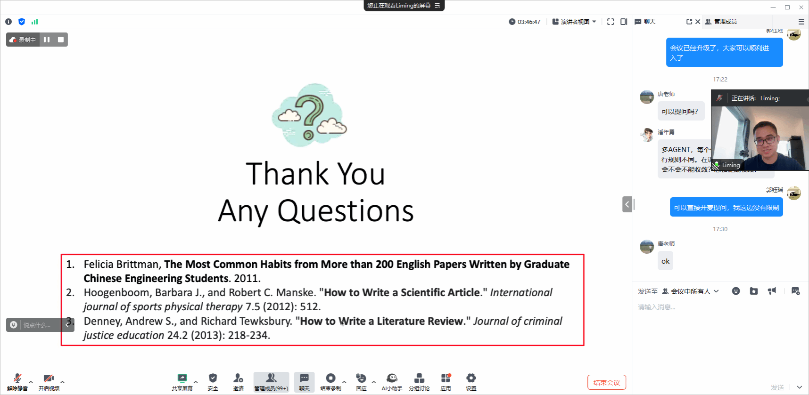Click the 邀请 invite icon
This screenshot has width=809, height=395.
(238, 381)
